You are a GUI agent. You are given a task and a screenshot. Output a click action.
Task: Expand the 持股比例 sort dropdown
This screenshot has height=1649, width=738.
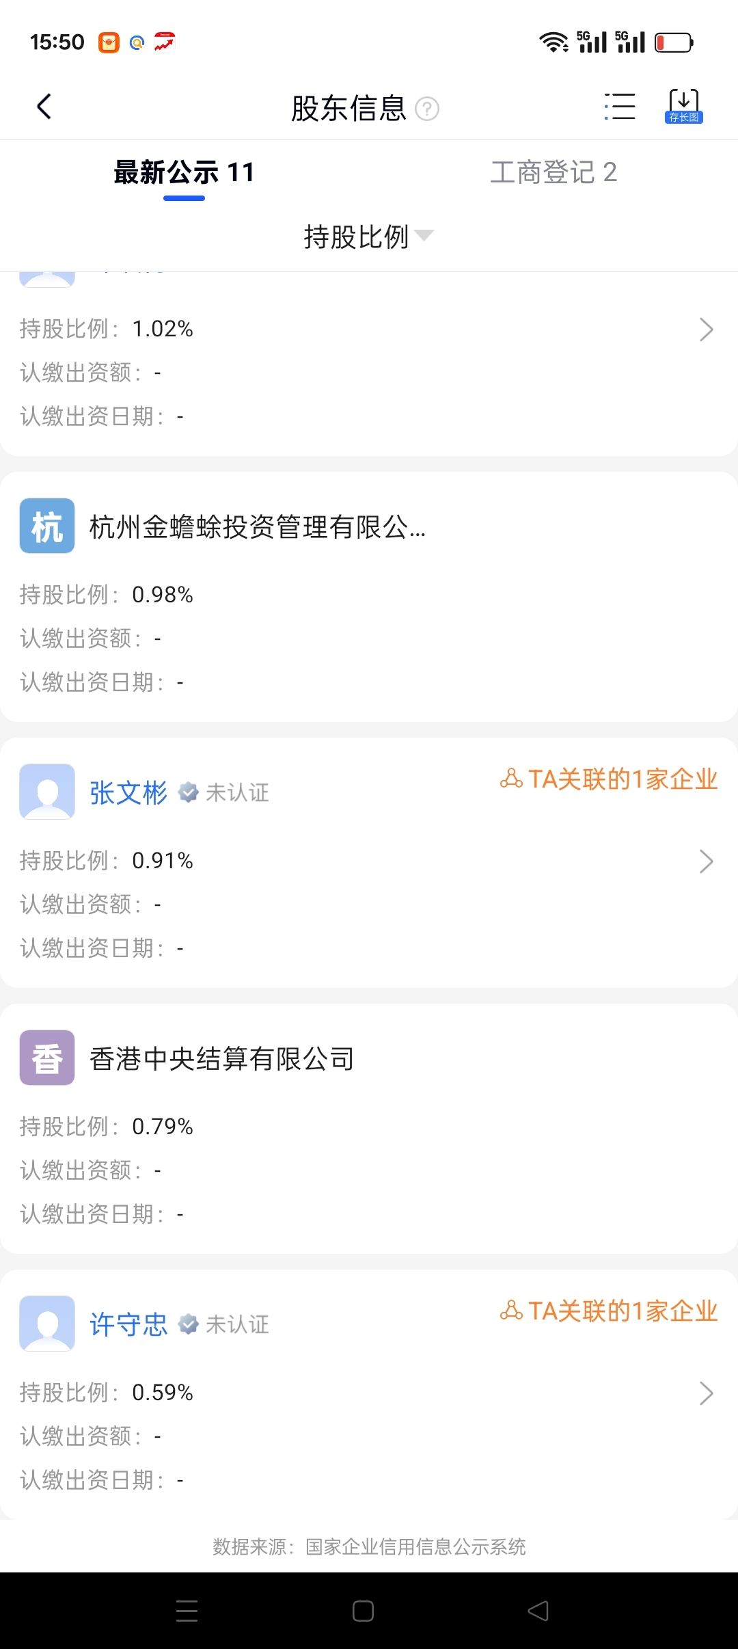[368, 237]
